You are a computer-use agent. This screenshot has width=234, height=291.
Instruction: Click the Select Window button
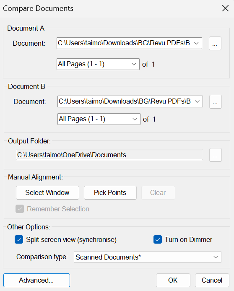tap(47, 192)
